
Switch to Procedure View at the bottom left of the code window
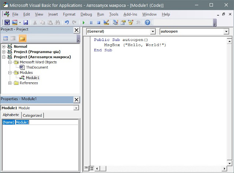point(86,168)
